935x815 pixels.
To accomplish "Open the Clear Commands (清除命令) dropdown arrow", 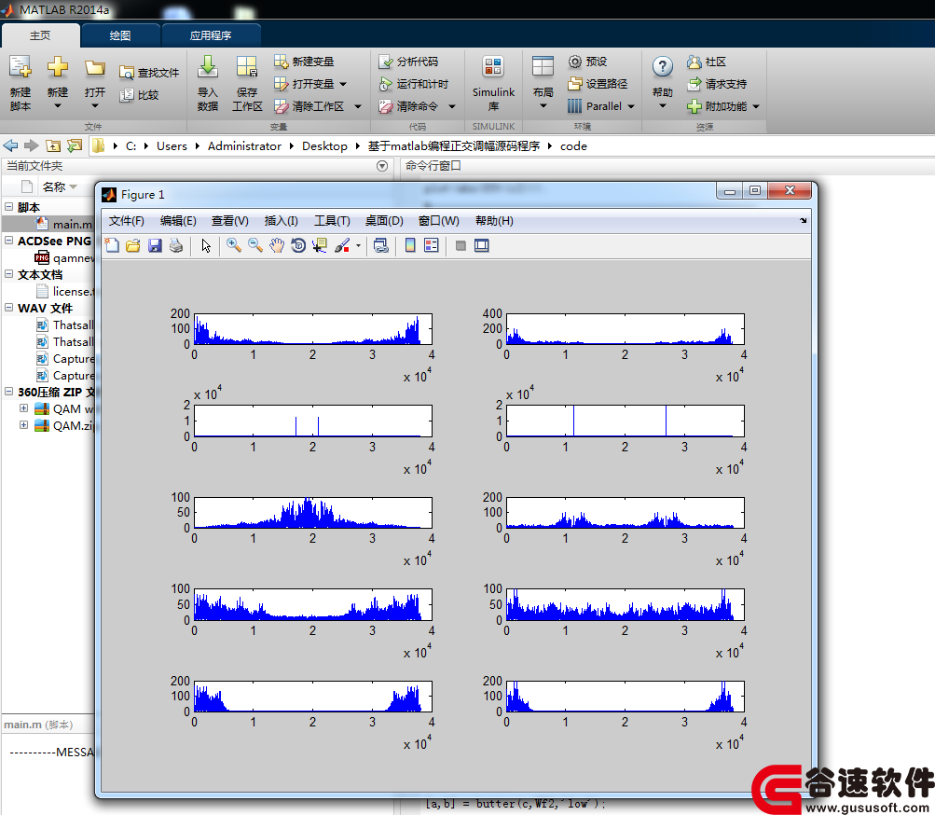I will tap(452, 107).
